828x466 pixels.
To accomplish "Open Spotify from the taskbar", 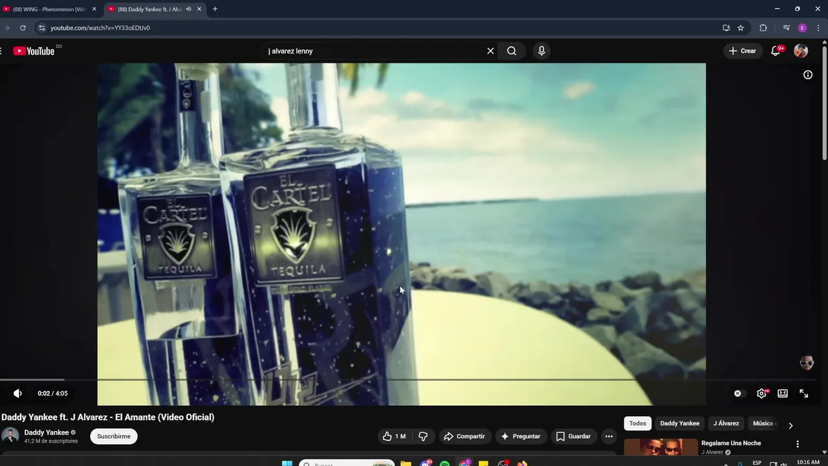I will pos(444,463).
